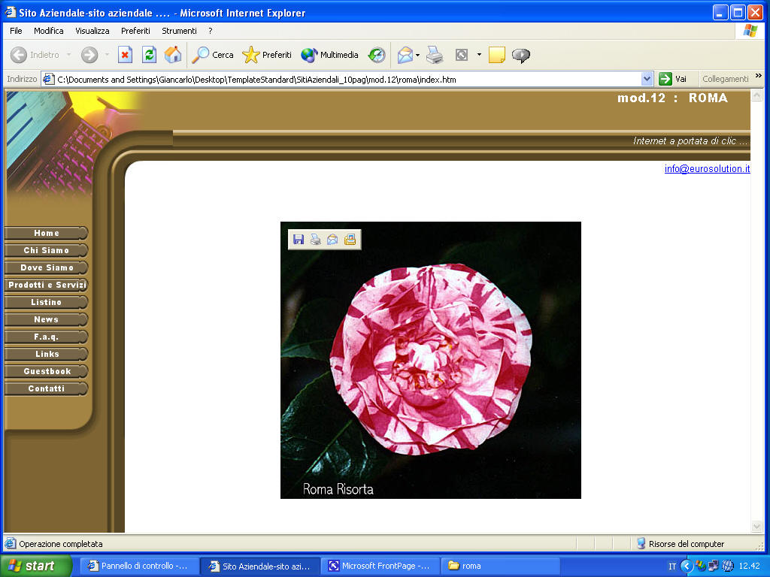Go to the Dove Siamo page
This screenshot has width=770, height=577.
coord(46,267)
